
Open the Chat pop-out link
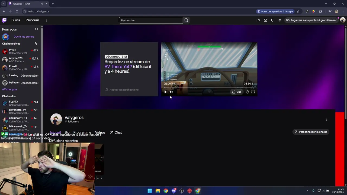(116, 132)
